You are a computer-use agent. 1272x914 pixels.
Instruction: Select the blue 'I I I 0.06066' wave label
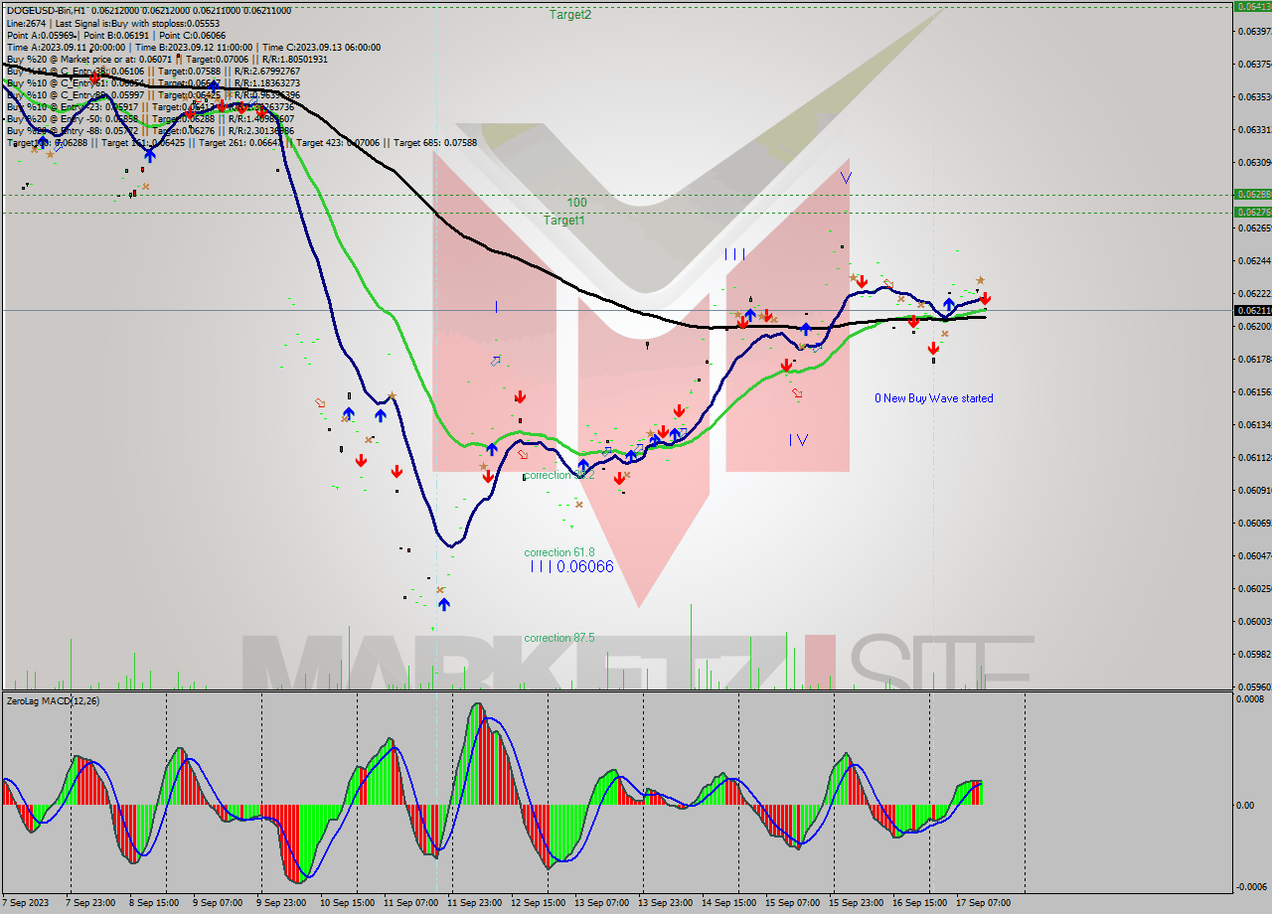point(571,567)
